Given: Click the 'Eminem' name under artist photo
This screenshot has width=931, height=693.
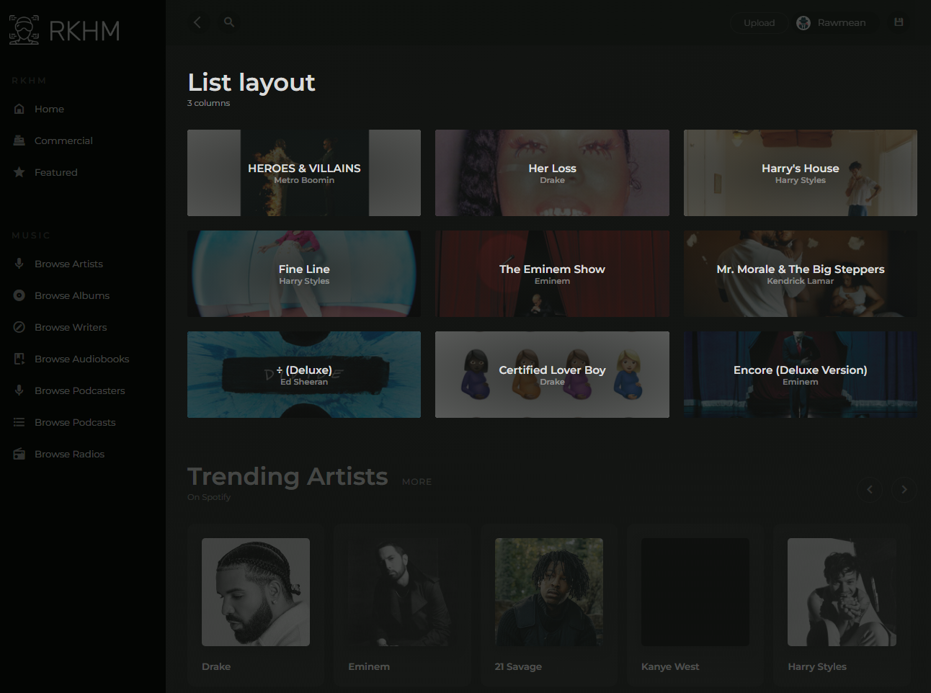Looking at the screenshot, I should tap(369, 666).
